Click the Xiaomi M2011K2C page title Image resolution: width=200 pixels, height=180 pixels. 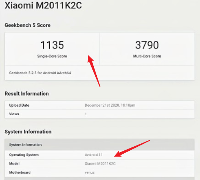tap(43, 5)
